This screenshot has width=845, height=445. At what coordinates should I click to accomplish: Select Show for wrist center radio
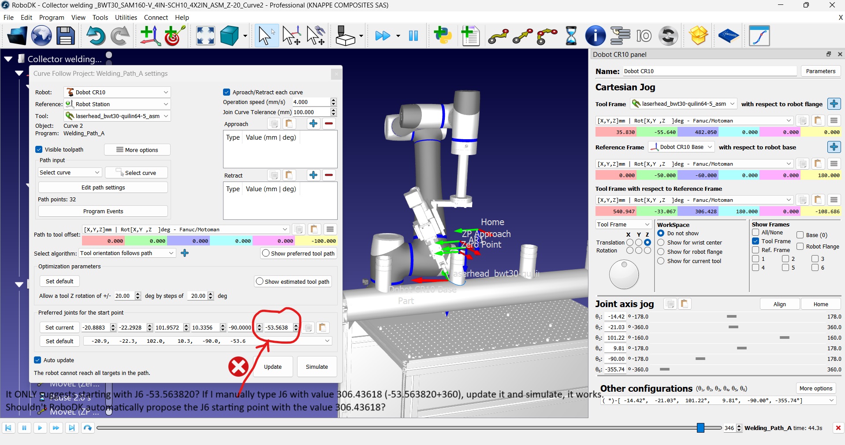pos(661,242)
